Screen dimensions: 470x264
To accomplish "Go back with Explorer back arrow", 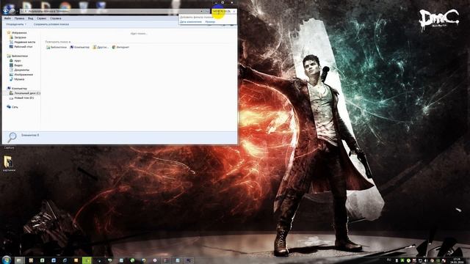I will click(x=6, y=11).
